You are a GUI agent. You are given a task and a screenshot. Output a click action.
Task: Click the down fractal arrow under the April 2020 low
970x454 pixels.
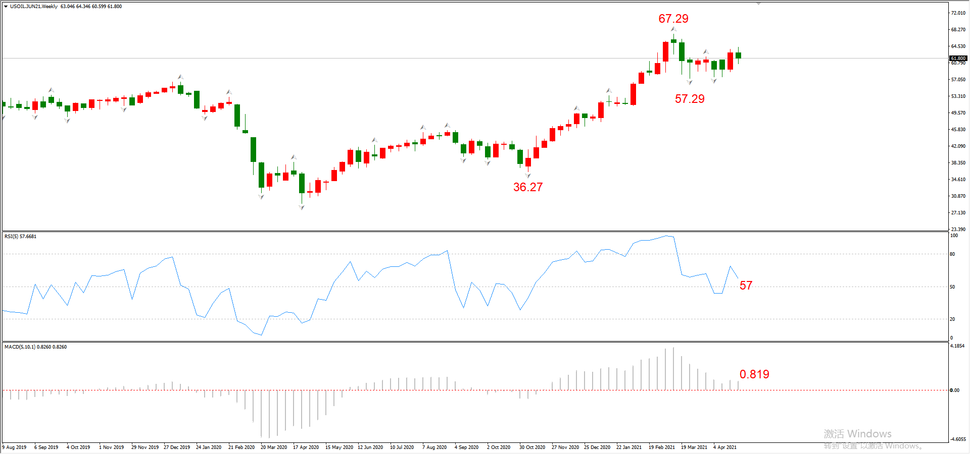click(302, 207)
